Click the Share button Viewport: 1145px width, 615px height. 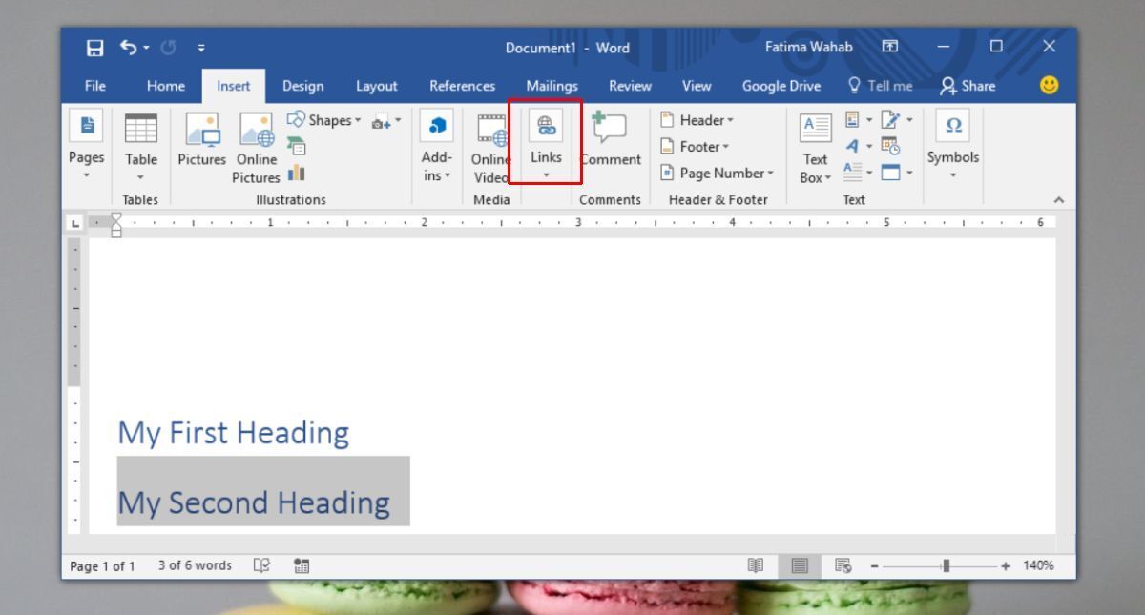(967, 86)
